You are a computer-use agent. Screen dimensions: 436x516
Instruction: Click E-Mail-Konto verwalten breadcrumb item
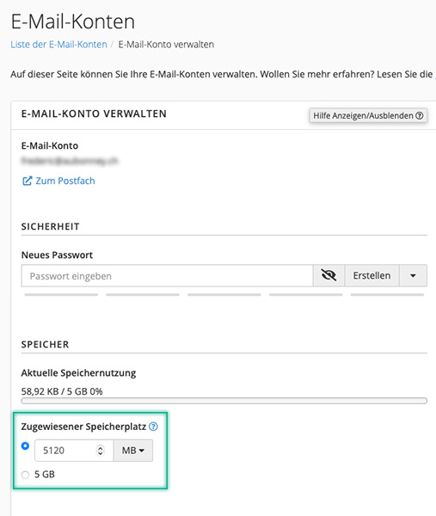[x=166, y=45]
